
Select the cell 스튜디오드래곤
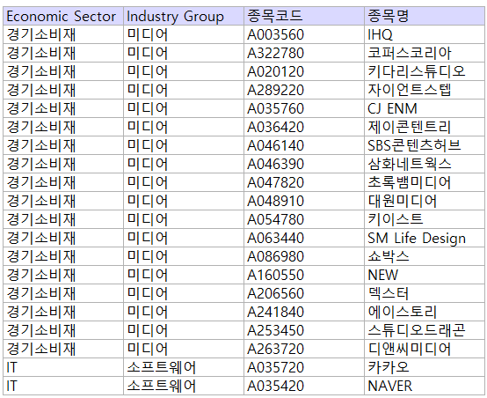click(425, 330)
